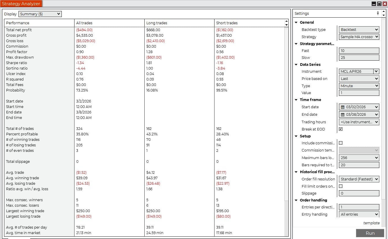Collapse the Strategy parameters section
This screenshot has height=239, width=388.
(296, 44)
